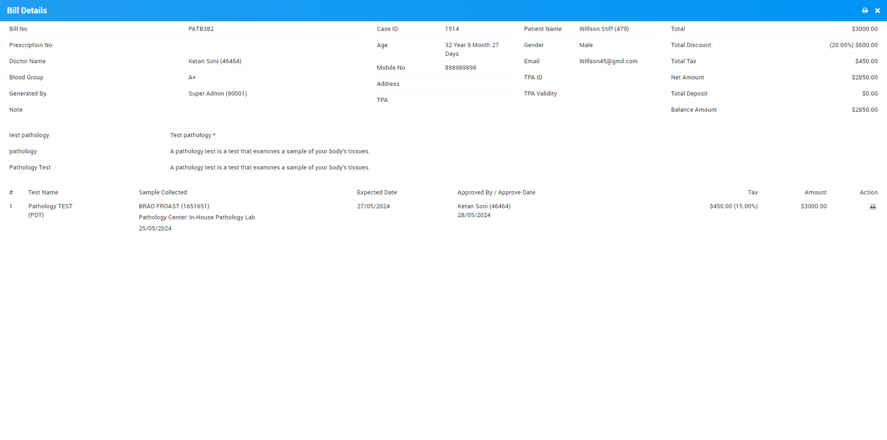Click the Amount column header
Viewport: 887px width, 440px height.
pyautogui.click(x=815, y=192)
